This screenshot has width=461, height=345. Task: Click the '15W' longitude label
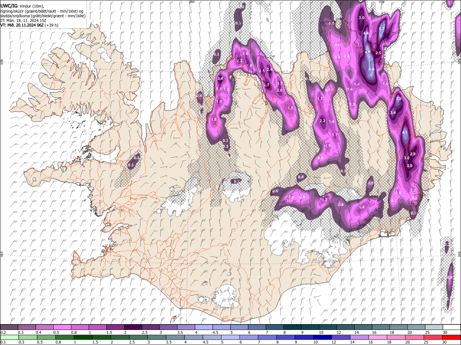point(381,2)
